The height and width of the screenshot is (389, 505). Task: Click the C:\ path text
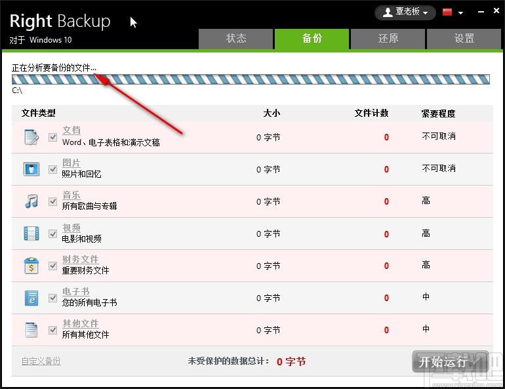[17, 91]
